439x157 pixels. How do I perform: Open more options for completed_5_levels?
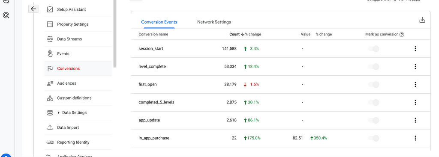click(x=415, y=102)
